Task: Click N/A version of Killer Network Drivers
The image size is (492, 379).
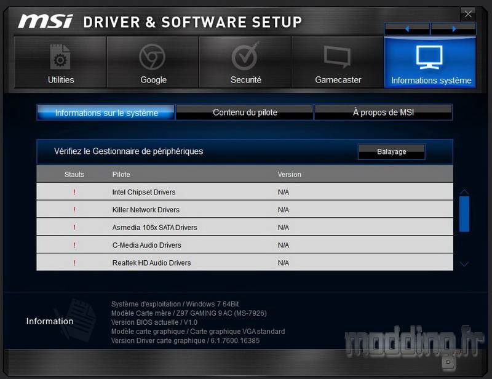Action: (x=284, y=210)
